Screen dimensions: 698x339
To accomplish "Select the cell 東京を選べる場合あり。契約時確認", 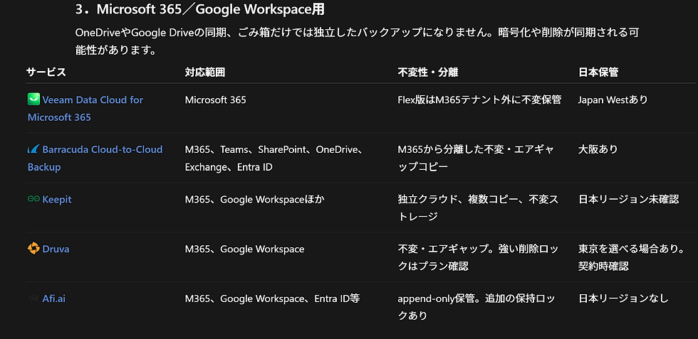I will coord(632,258).
